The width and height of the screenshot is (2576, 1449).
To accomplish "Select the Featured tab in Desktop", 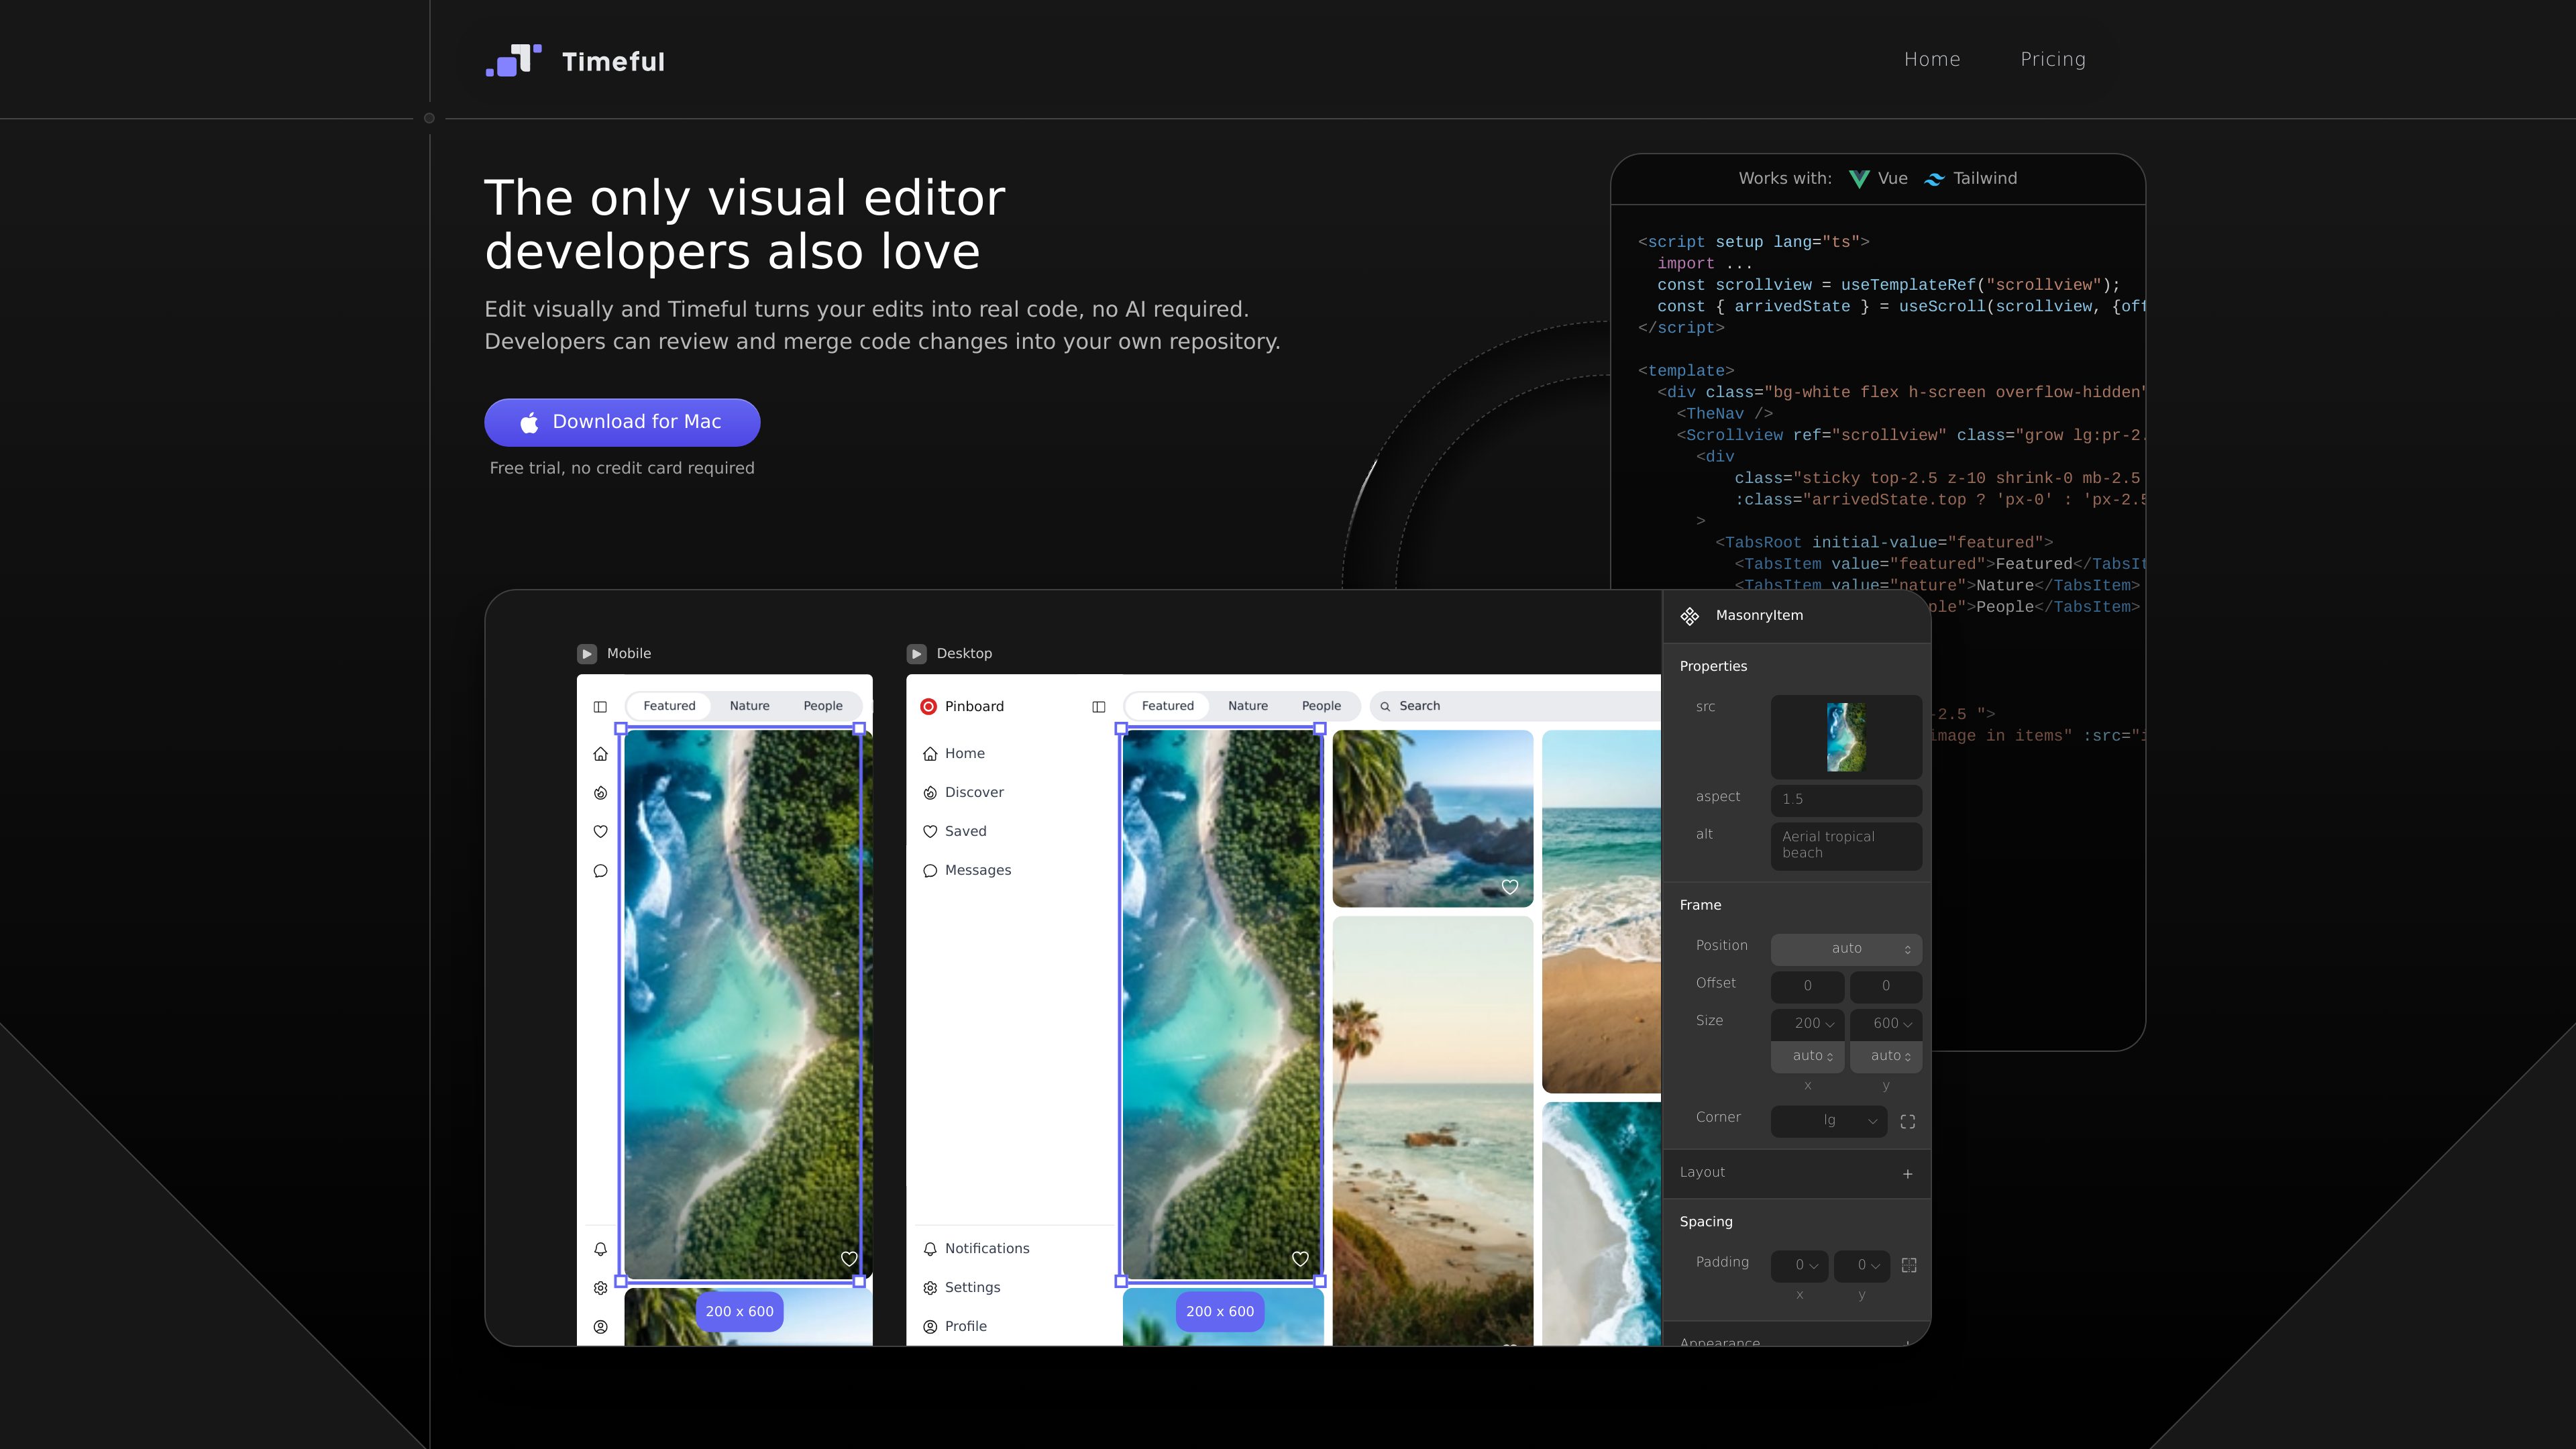I will tap(1167, 706).
